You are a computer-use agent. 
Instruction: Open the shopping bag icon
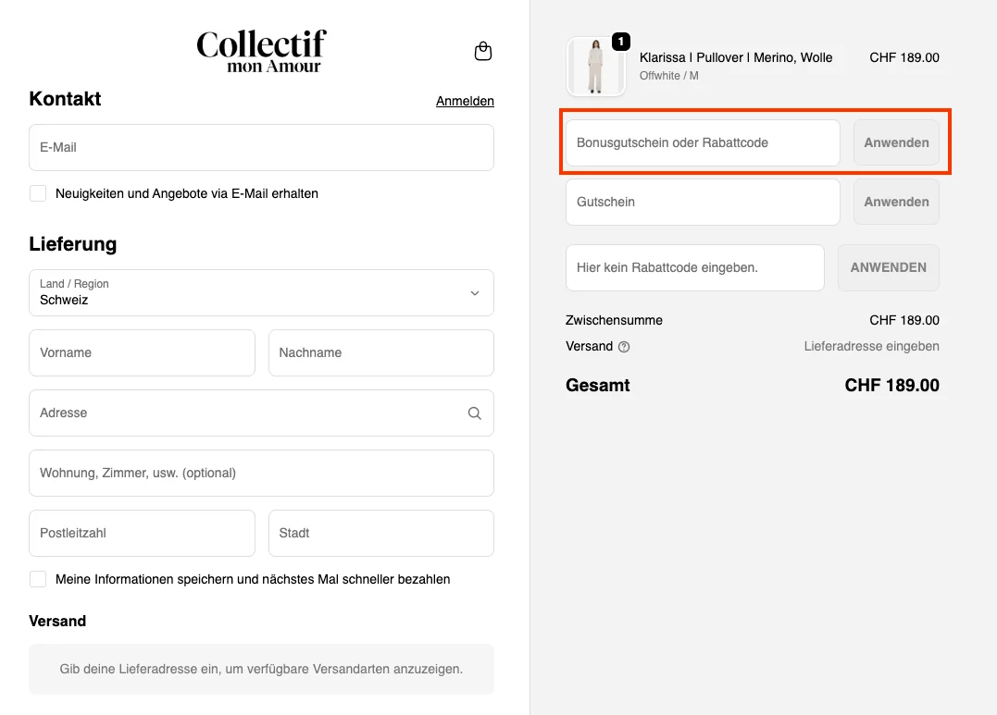click(x=482, y=51)
